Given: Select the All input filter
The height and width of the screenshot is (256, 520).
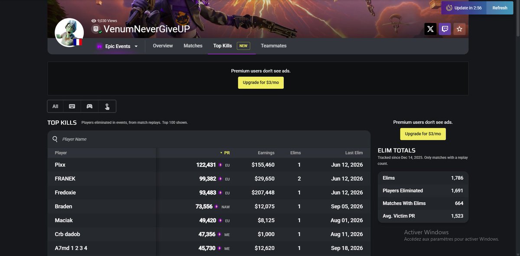Looking at the screenshot, I should (55, 106).
